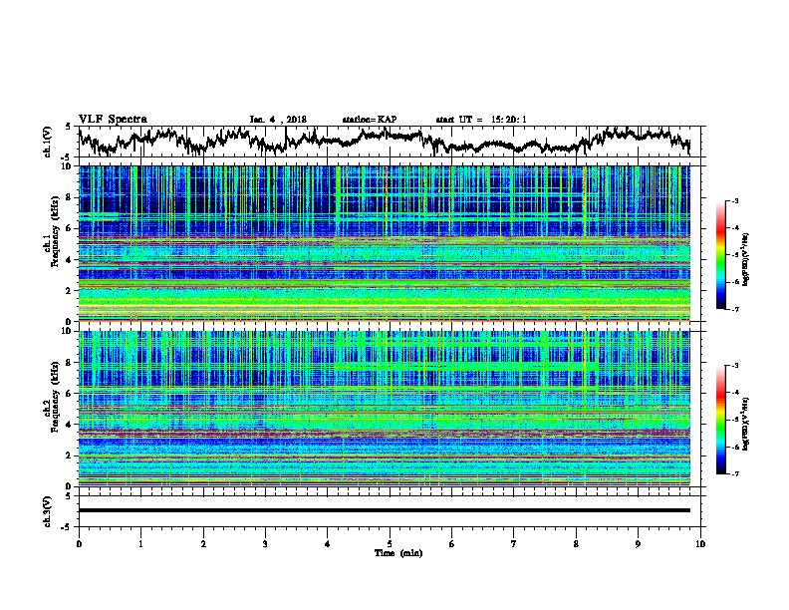This screenshot has height=610, width=789.
Task: Click the ch.1 spectrogram panel
Action: [x=384, y=243]
